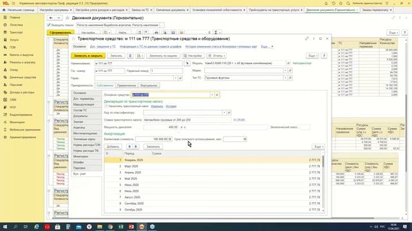Screen dimensions: 412x231
Task: Click the list icon next to Записать
Action: (x=131, y=56)
